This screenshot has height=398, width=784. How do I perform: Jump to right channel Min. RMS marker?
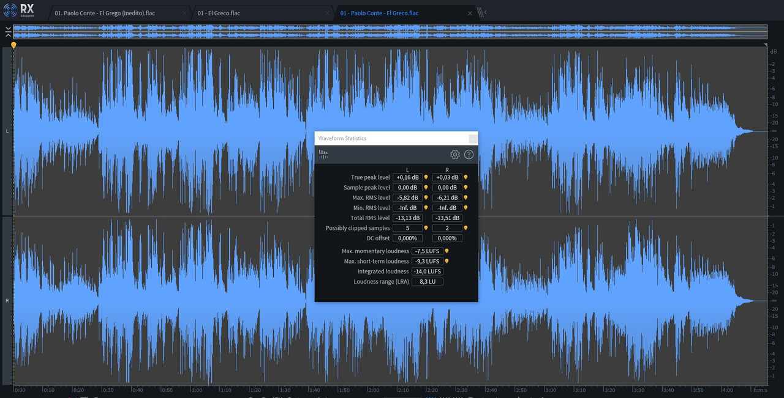(466, 208)
